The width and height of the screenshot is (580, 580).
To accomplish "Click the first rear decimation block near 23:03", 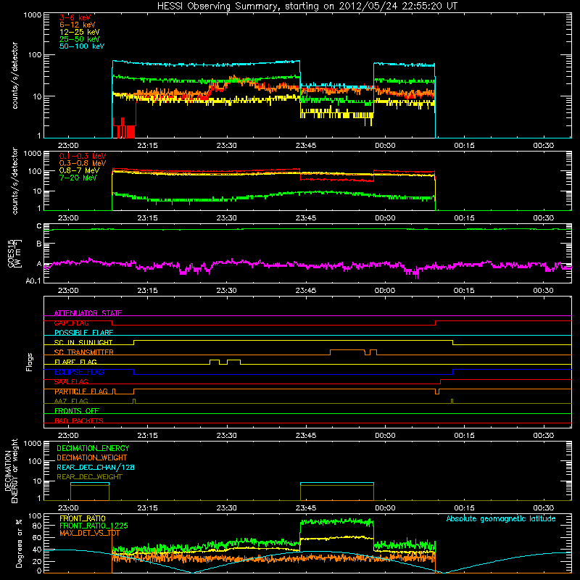I will pyautogui.click(x=90, y=492).
